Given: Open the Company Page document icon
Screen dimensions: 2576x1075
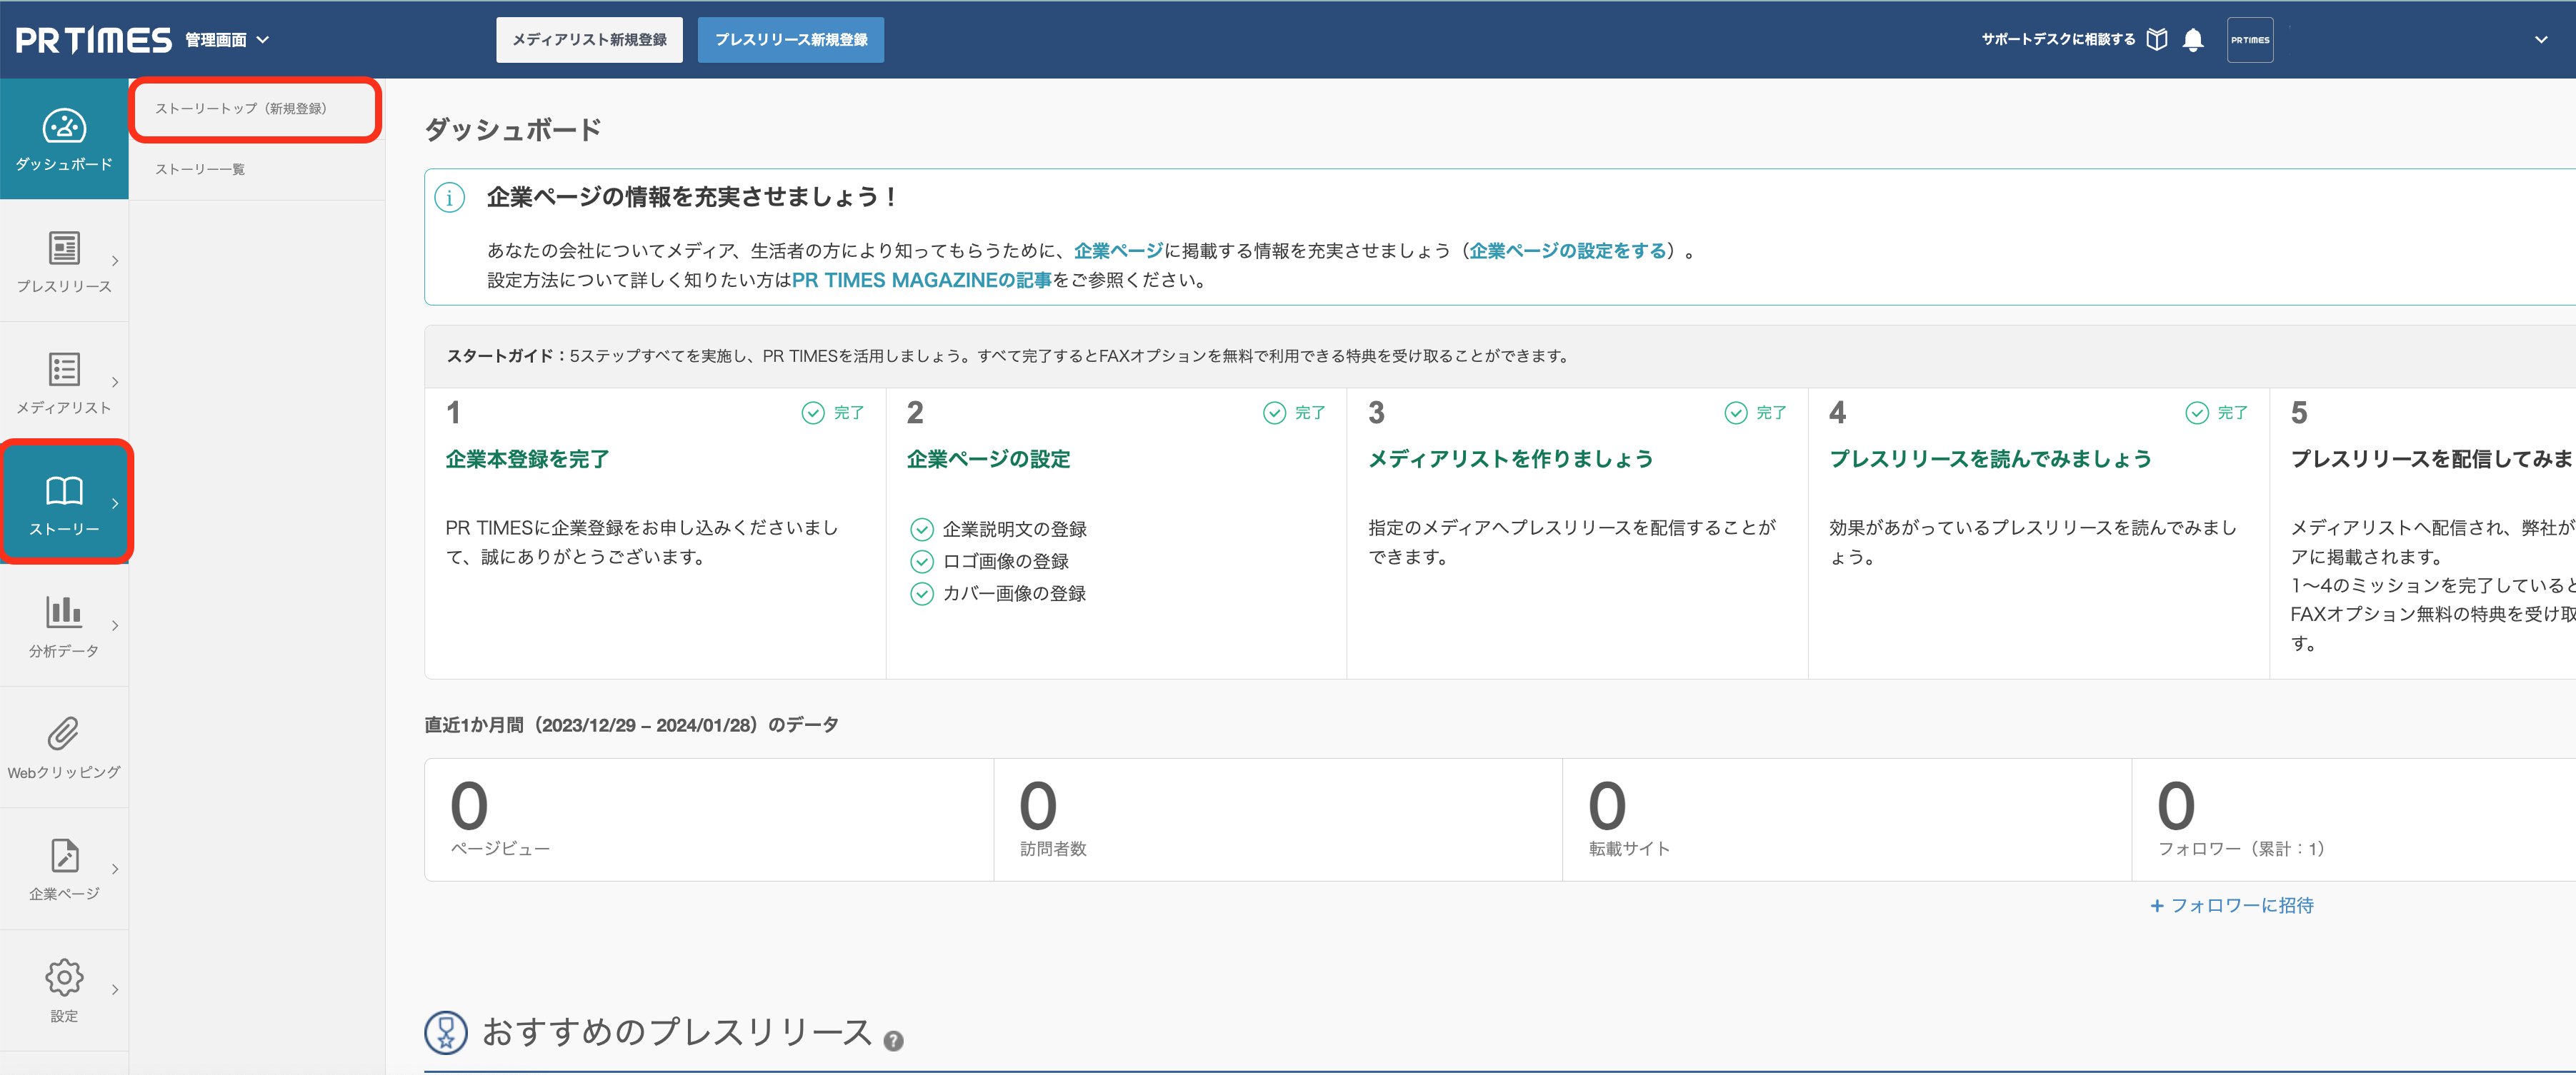Looking at the screenshot, I should 64,855.
